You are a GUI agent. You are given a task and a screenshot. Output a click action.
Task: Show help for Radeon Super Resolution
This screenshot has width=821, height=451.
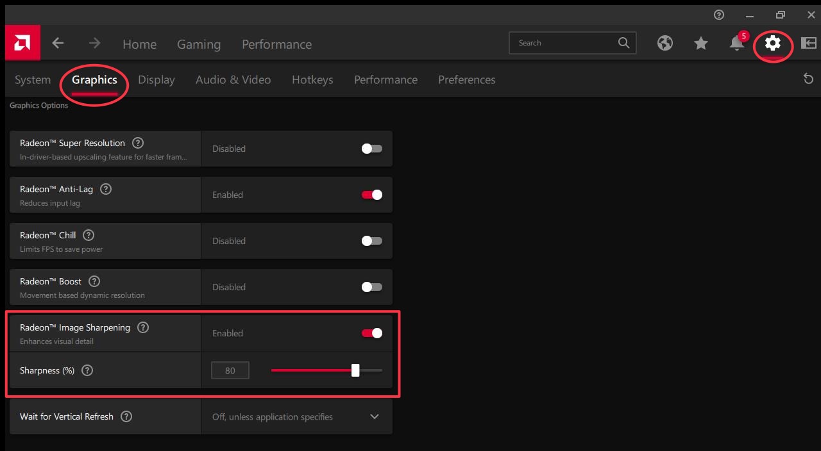click(137, 143)
